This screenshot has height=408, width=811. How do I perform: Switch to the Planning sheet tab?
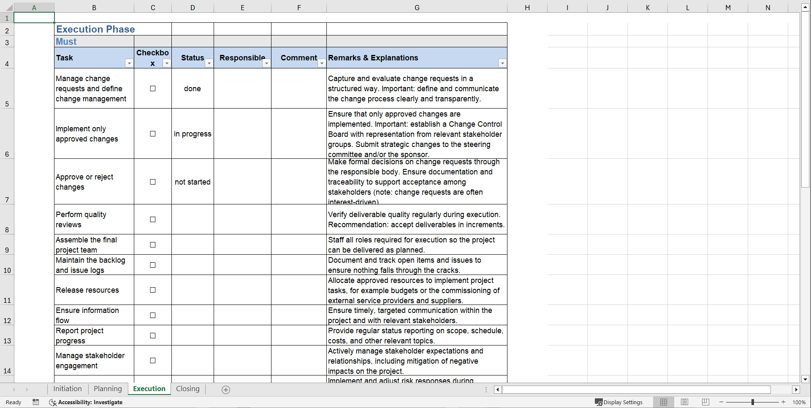[108, 389]
